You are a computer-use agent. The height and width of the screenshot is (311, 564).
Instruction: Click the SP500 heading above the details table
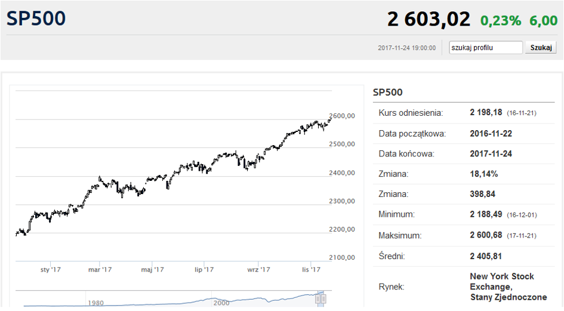point(388,92)
